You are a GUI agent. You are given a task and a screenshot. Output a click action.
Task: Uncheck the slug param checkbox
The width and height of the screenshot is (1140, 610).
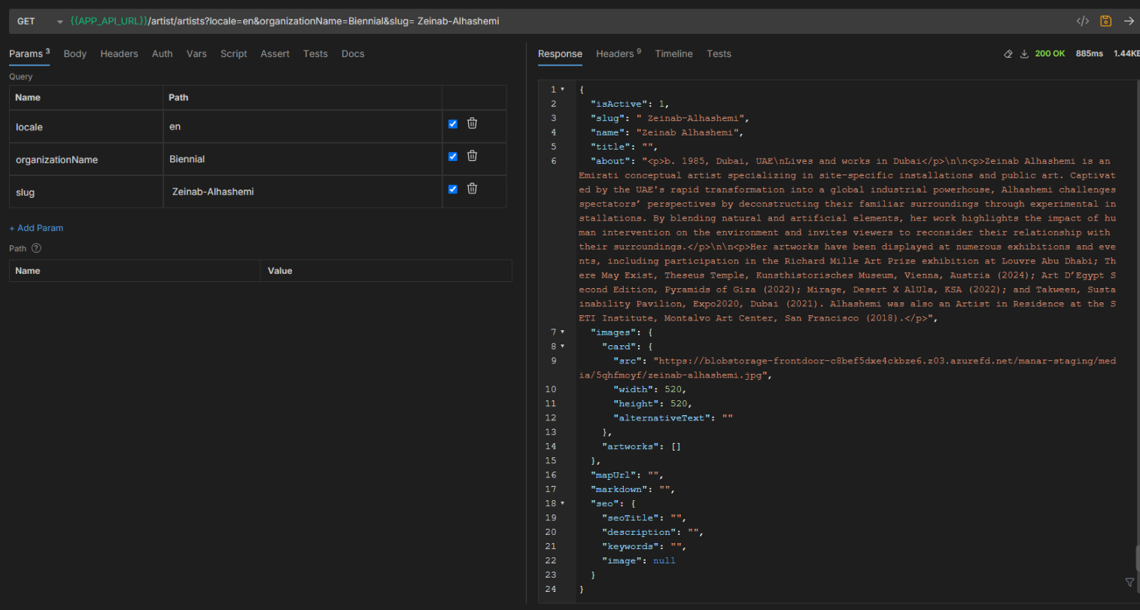(x=453, y=190)
